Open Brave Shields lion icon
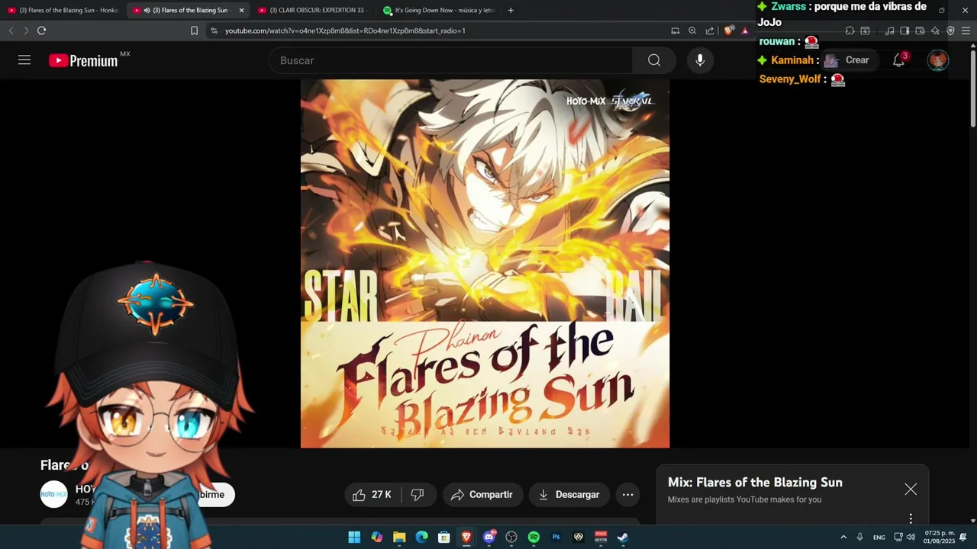The image size is (977, 549). [x=728, y=30]
